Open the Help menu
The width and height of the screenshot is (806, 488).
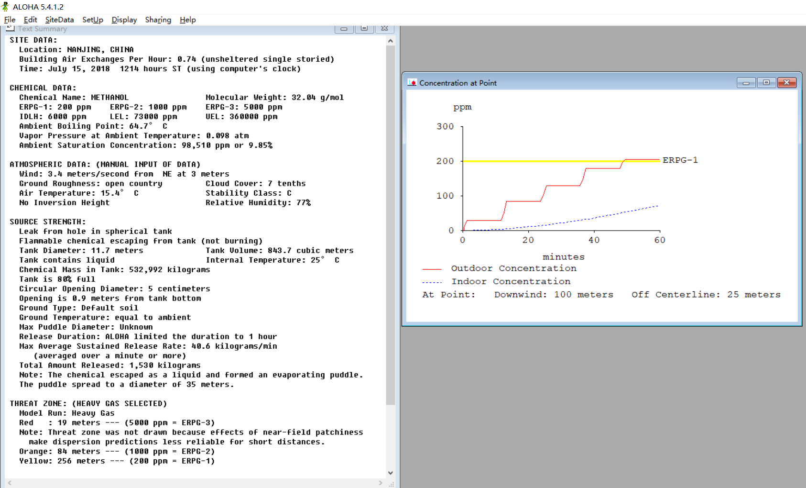(x=188, y=20)
